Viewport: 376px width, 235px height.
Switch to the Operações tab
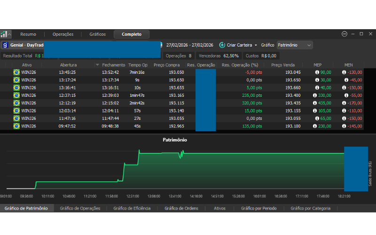pos(63,34)
